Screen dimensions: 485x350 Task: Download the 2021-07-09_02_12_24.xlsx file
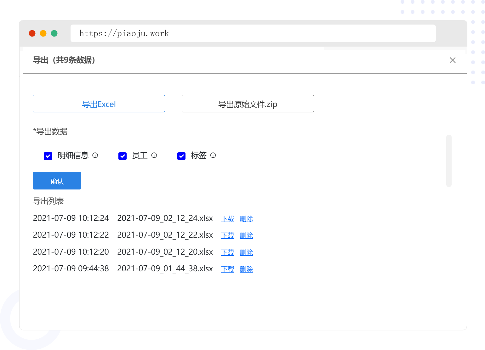point(227,219)
